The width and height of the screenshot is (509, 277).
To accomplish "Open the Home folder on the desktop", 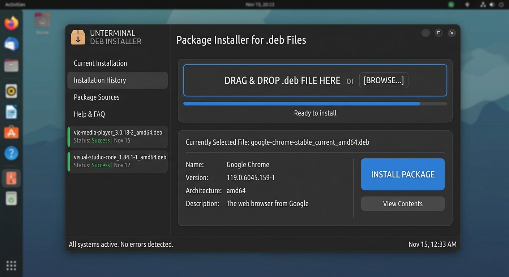I will 43,23.
